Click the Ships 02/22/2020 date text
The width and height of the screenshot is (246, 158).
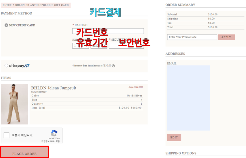pos(136,87)
